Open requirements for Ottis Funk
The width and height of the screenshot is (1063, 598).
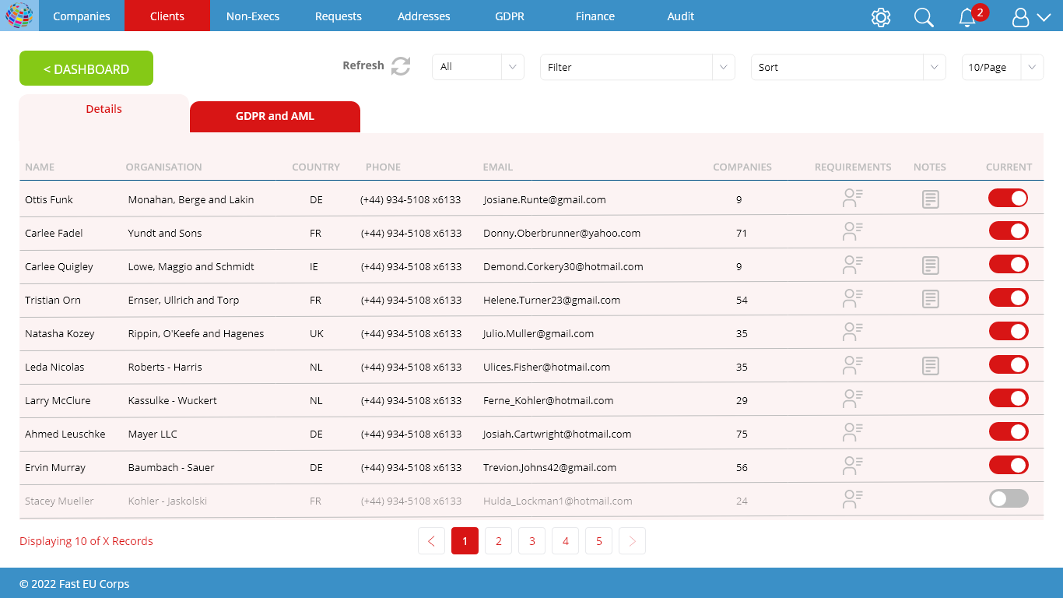(853, 199)
